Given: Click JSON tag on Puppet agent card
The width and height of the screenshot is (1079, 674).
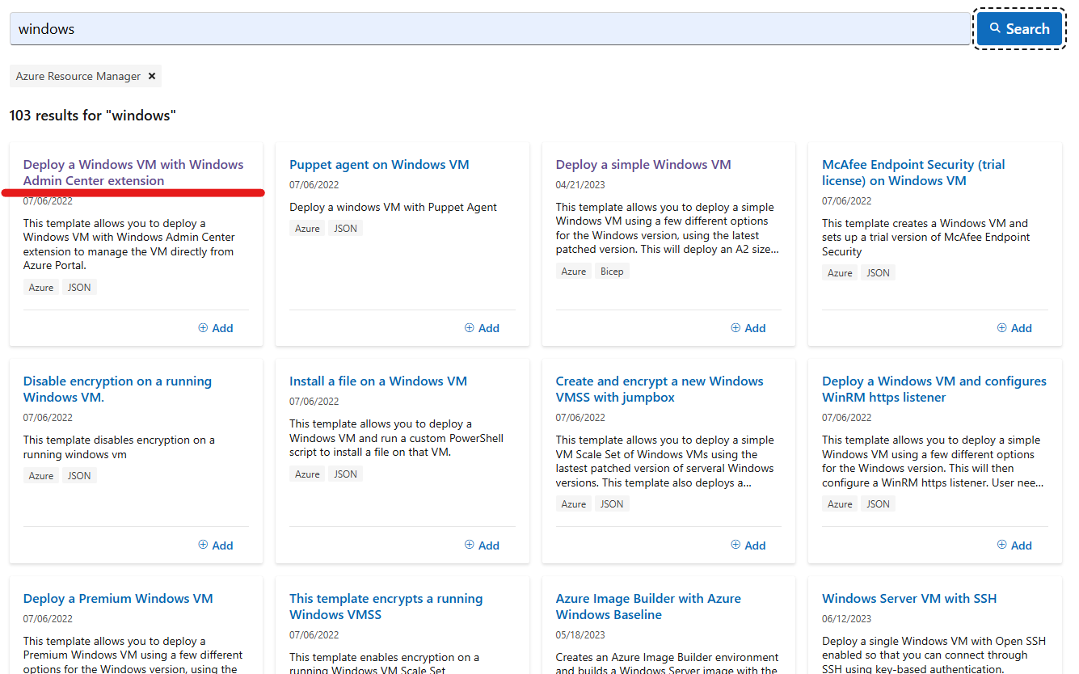Looking at the screenshot, I should [345, 229].
